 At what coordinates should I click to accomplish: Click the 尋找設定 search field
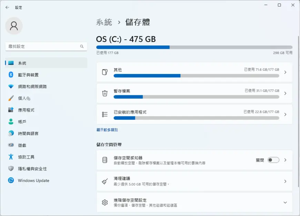click(x=46, y=46)
